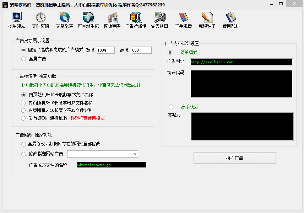This screenshot has width=304, height=213.
Task: Select 没有规则，随机乱混 radio option
Action: click(23, 118)
